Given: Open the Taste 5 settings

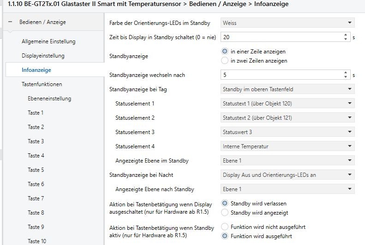Looking at the screenshot, I should (36, 170).
